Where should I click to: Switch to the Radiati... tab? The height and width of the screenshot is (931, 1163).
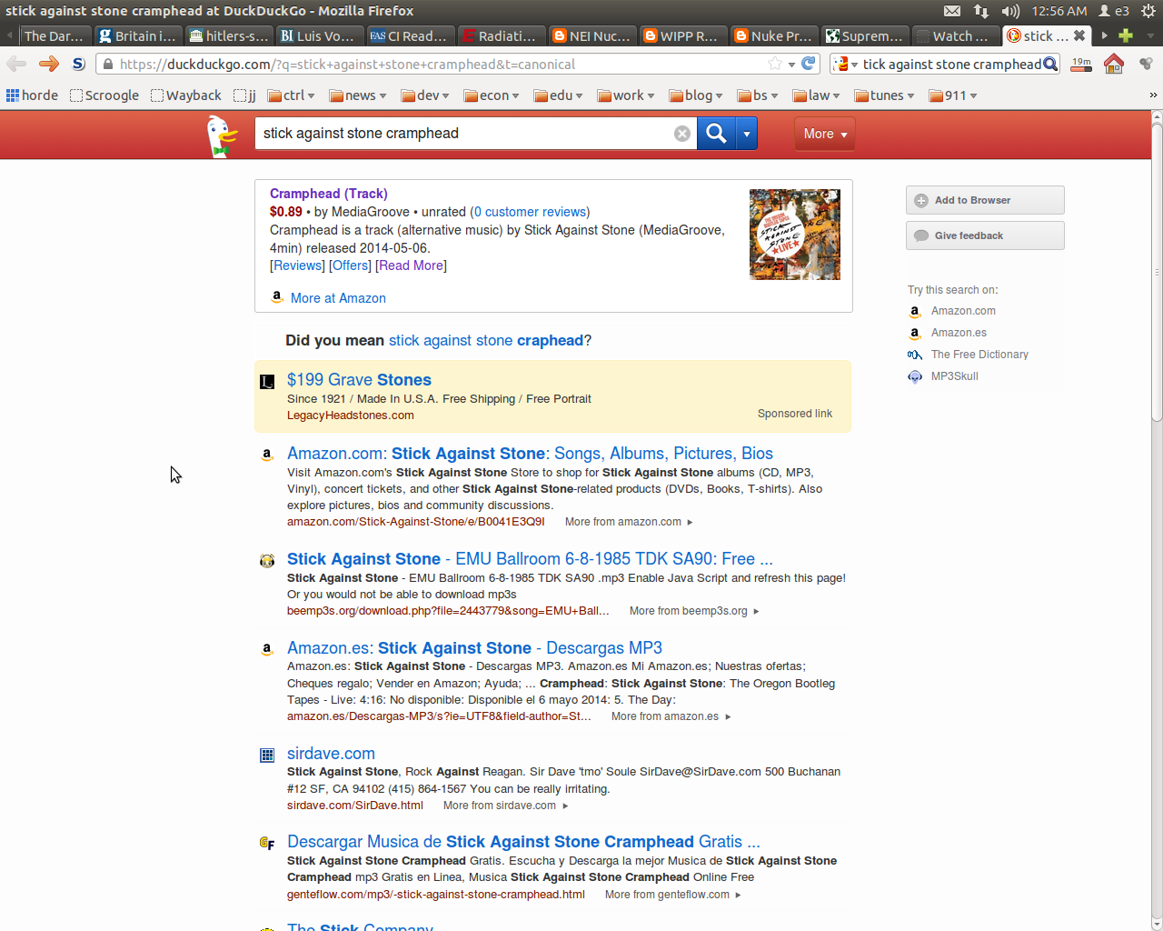pyautogui.click(x=501, y=35)
